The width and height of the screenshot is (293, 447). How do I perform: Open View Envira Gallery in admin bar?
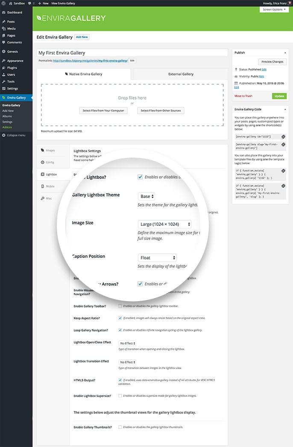click(63, 3)
